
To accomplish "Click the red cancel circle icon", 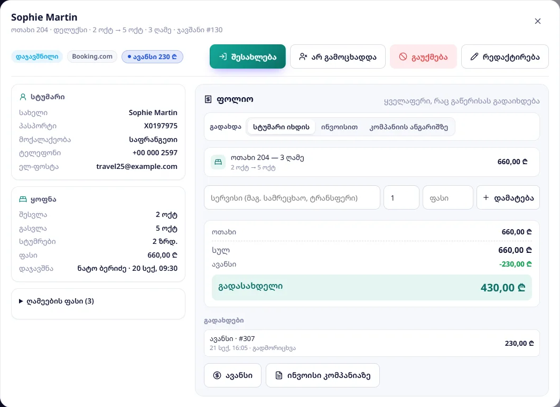I will [x=403, y=57].
